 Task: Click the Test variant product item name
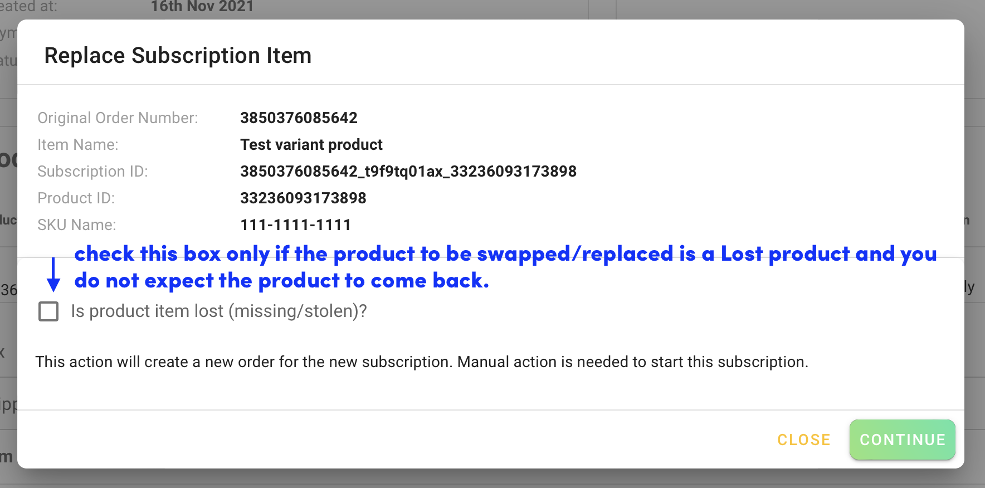(311, 145)
